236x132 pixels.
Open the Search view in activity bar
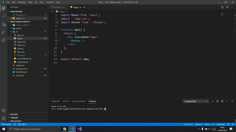tap(4, 16)
